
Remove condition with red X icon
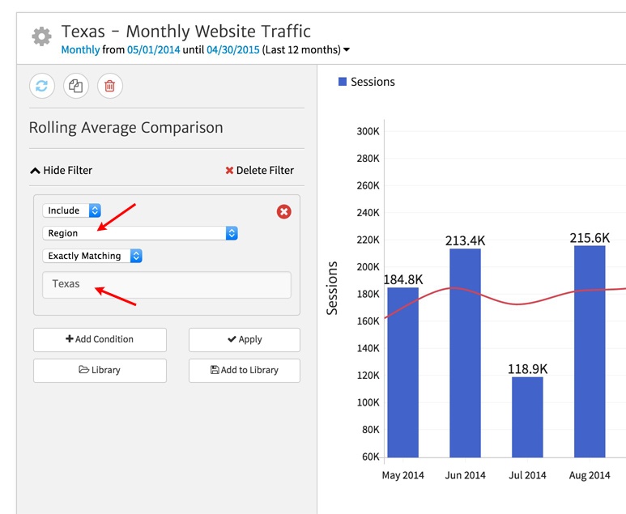283,211
